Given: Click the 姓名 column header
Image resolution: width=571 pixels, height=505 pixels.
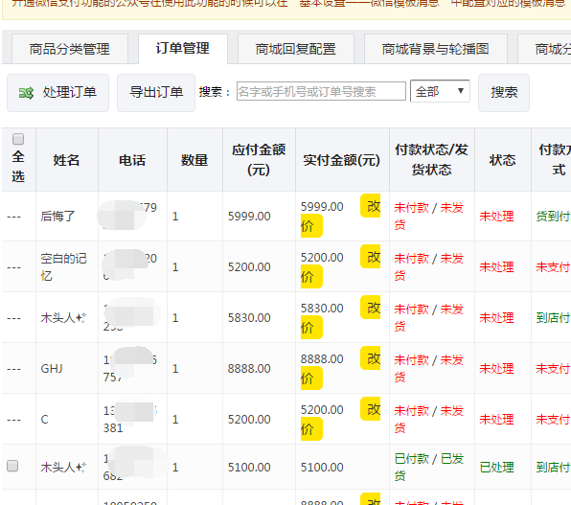Looking at the screenshot, I should [x=66, y=160].
